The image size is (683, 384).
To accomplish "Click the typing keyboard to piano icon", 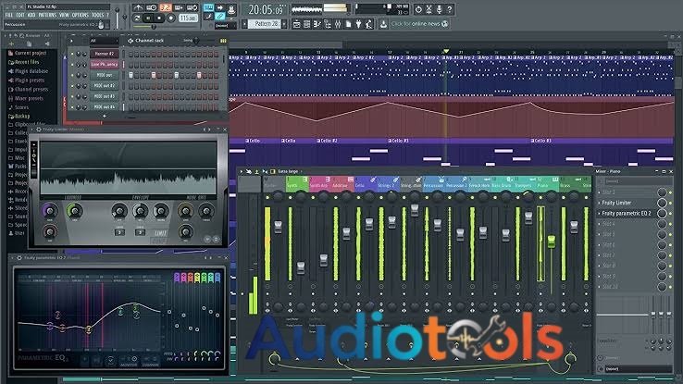I will point(208,7).
